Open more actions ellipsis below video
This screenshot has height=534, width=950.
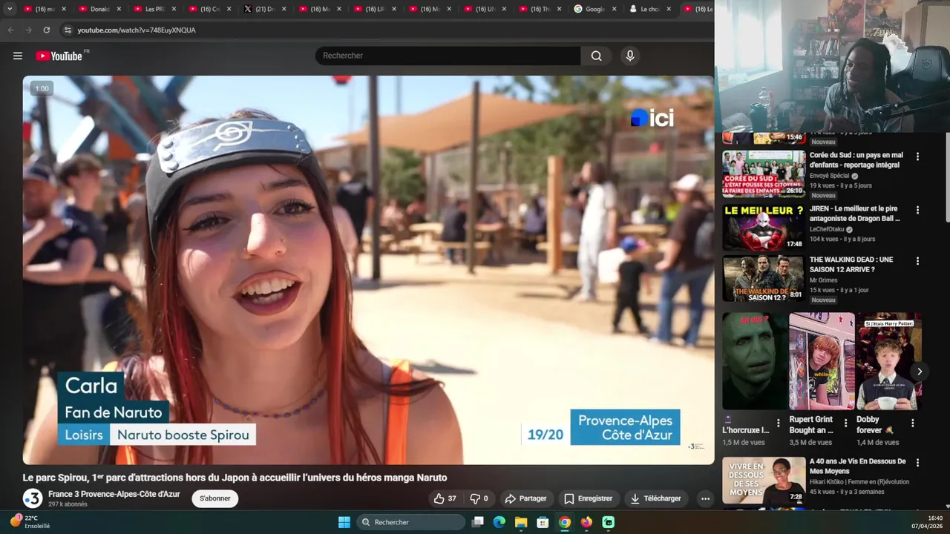click(x=705, y=498)
